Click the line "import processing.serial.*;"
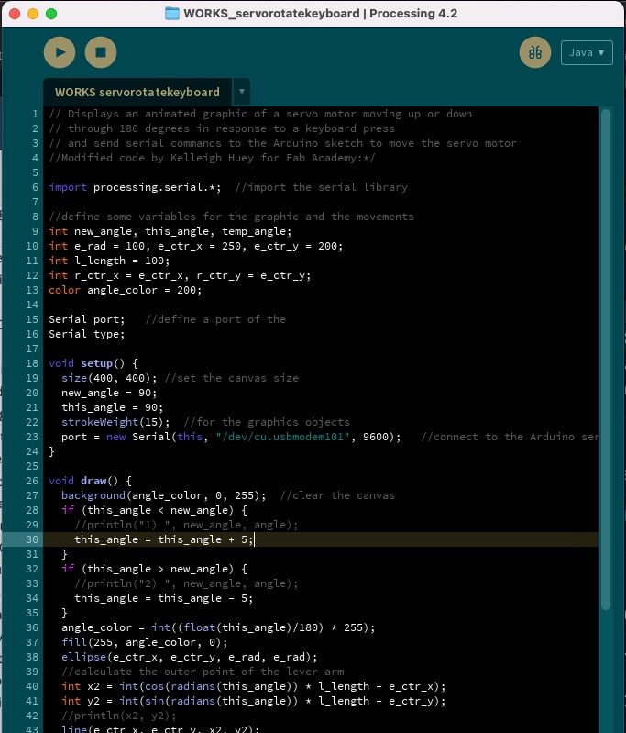 (135, 187)
